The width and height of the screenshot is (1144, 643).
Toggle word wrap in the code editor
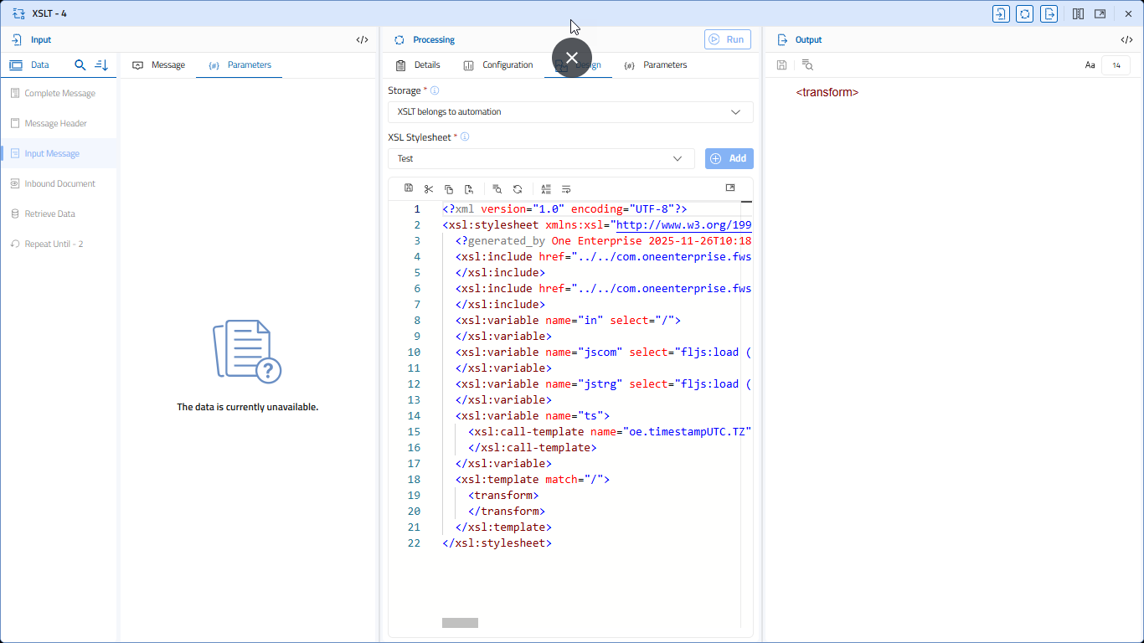tap(566, 189)
